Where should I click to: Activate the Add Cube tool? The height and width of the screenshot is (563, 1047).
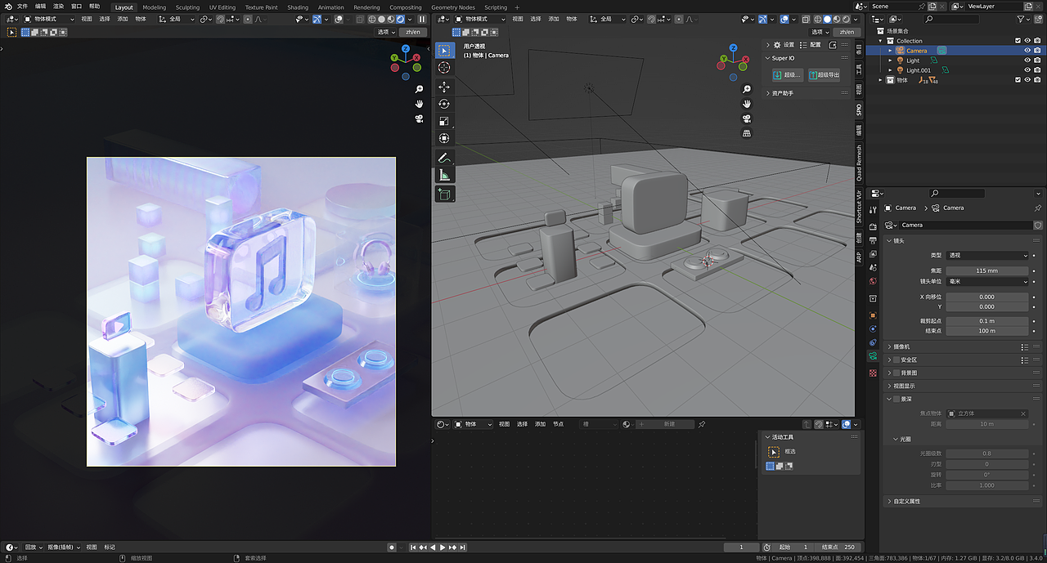point(444,194)
